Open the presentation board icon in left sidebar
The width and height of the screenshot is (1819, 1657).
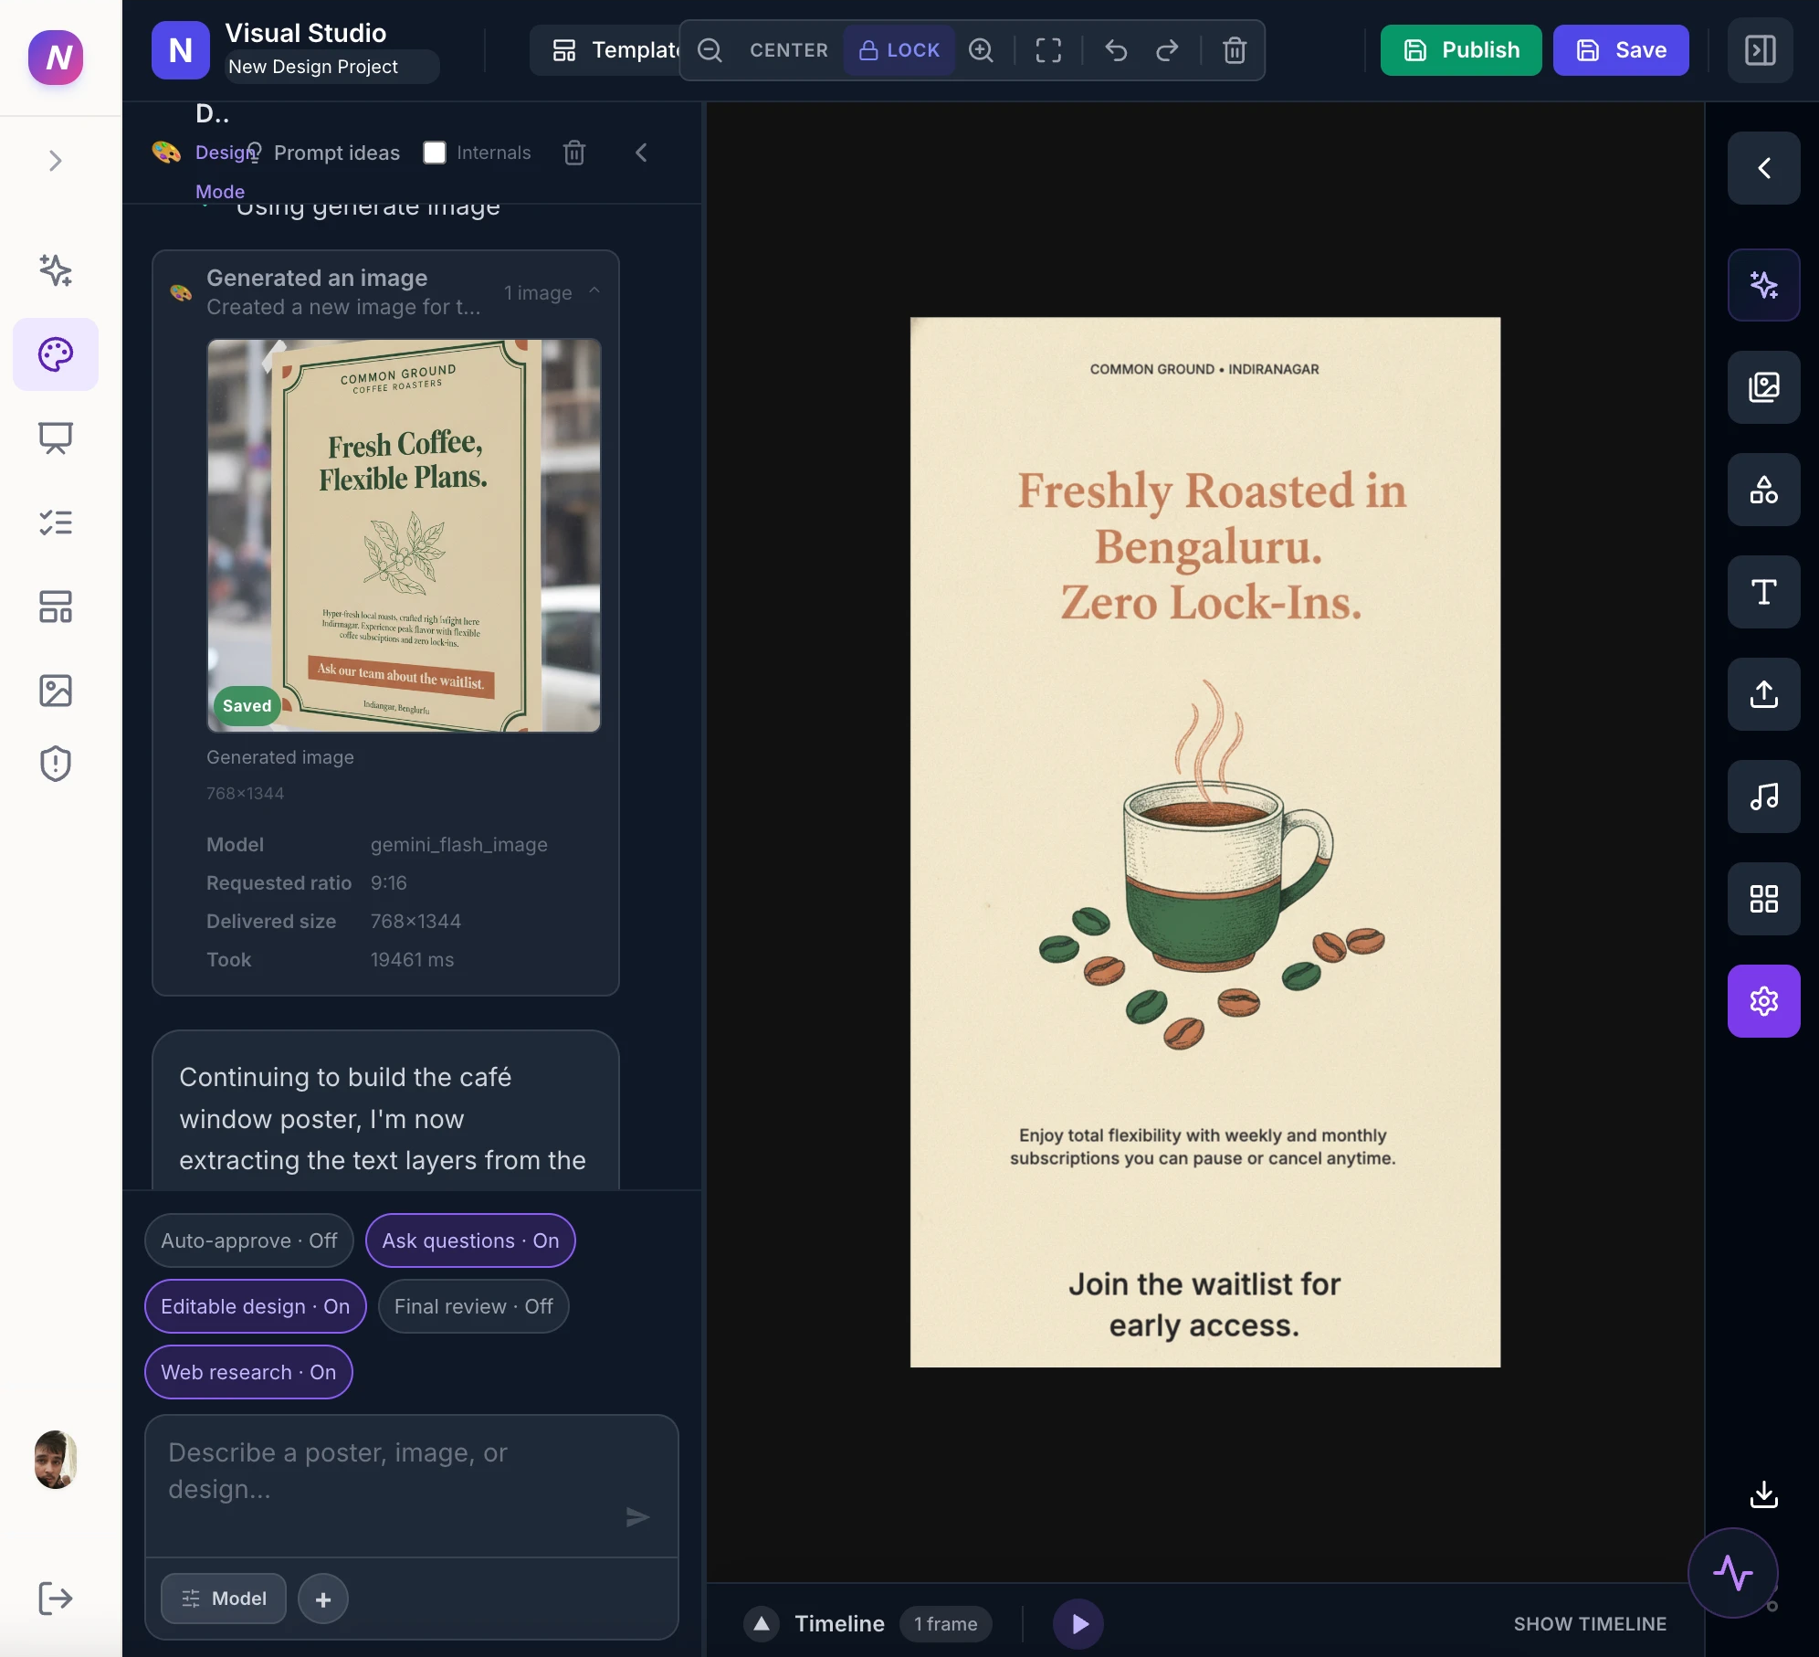click(x=56, y=438)
